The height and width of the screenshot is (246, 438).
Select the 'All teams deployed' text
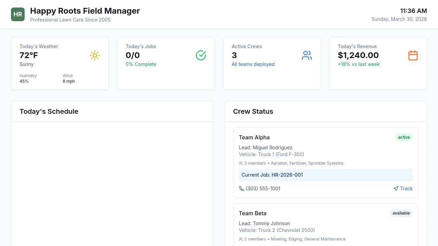coord(253,64)
